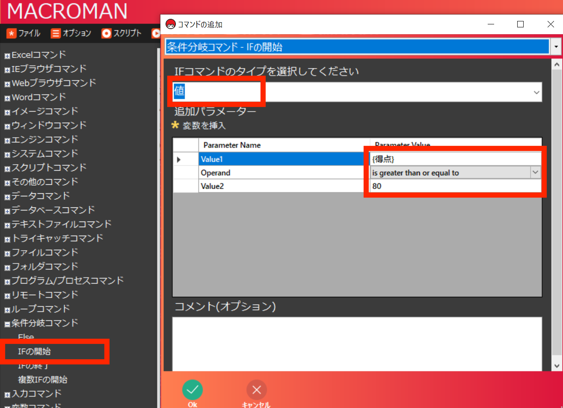Open the Operand value dropdown arrow
Viewport: 563px width, 408px height.
click(535, 172)
